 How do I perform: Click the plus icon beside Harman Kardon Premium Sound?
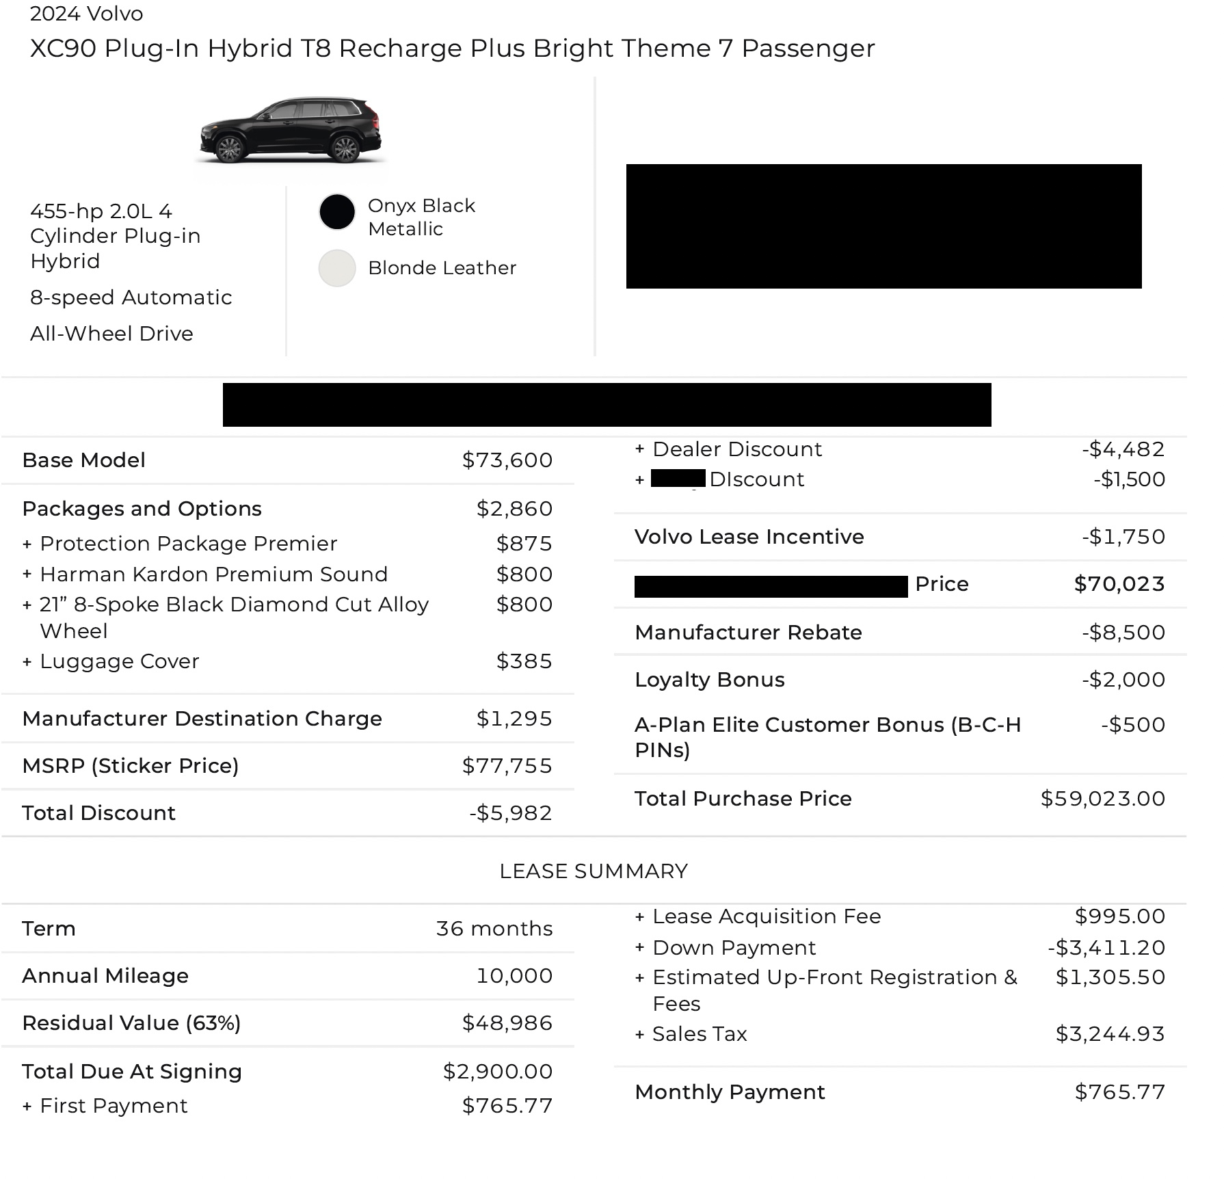(27, 574)
